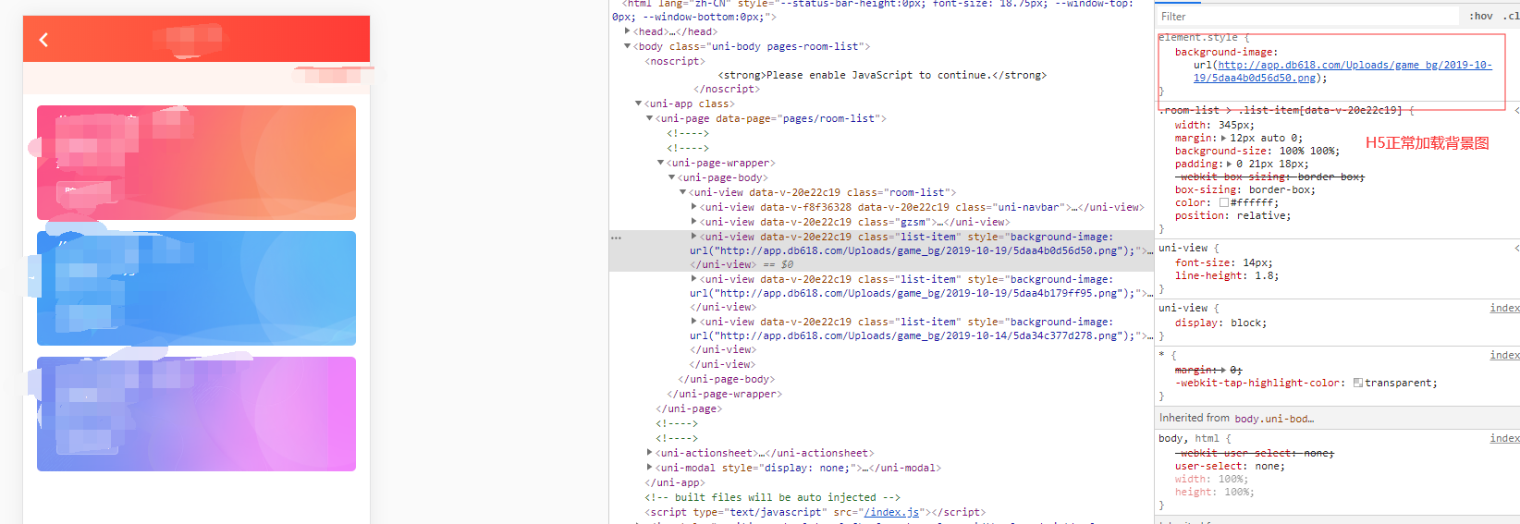
Task: Select the strong 'Please enable JavaScript' line
Action: (882, 75)
